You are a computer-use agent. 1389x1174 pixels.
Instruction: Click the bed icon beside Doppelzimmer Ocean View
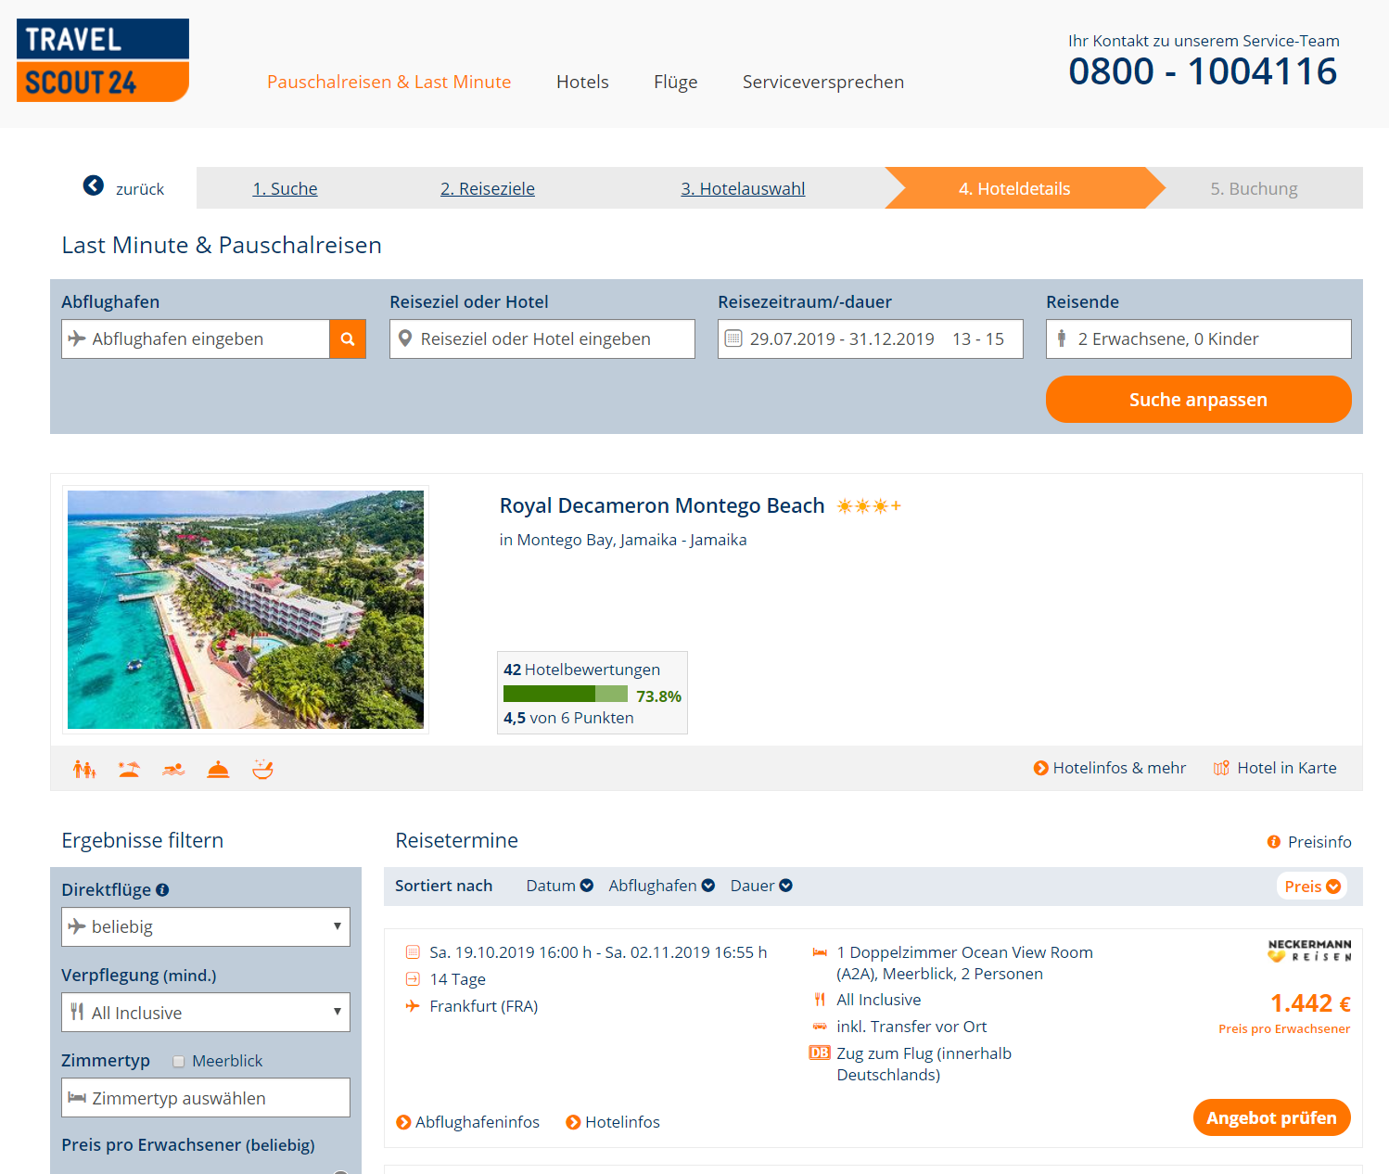point(820,952)
